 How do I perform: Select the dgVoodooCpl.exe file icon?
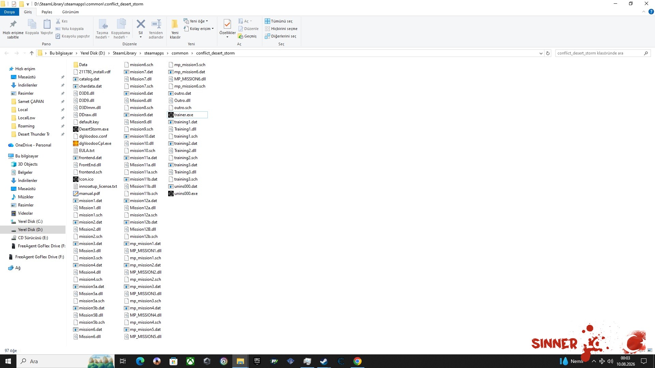click(76, 143)
